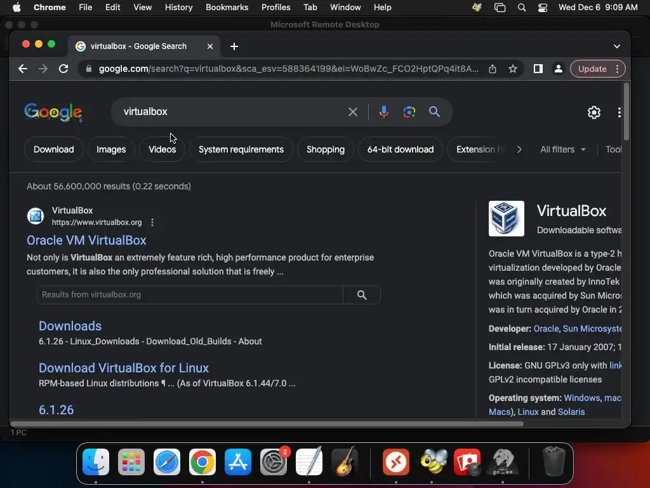Open Launchpad from the Dock
650x488 pixels.
click(x=131, y=462)
